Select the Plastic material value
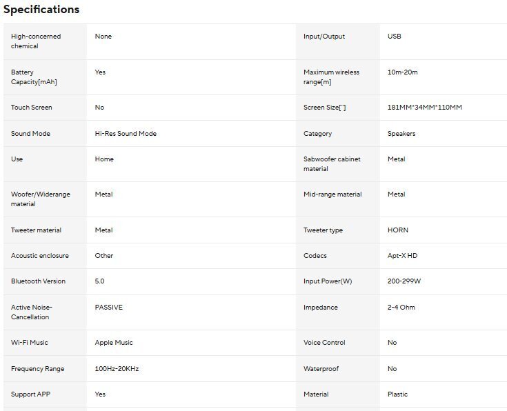Viewport: 507px width, 411px height. 397,394
